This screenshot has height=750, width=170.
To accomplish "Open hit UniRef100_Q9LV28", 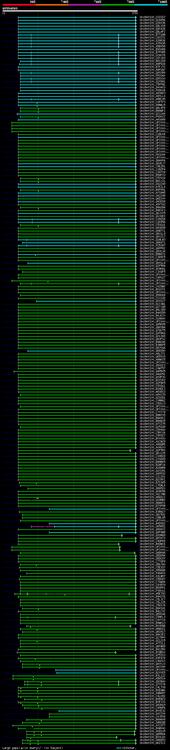I will 152,26.
